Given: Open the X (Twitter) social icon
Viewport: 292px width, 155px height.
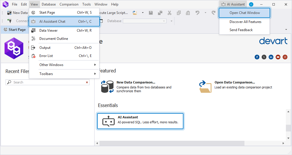Looking at the screenshot, I should [264, 57].
